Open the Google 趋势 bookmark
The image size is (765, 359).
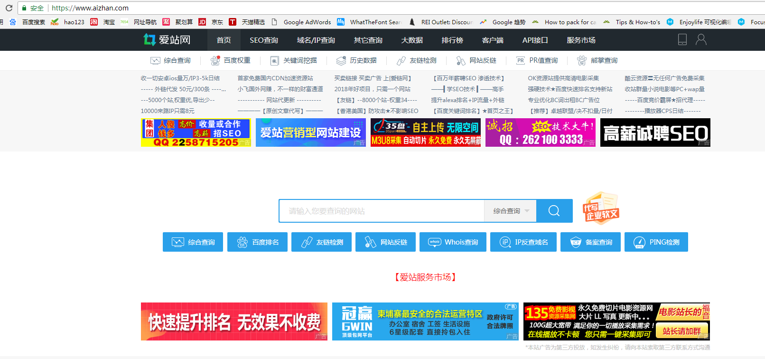(503, 22)
